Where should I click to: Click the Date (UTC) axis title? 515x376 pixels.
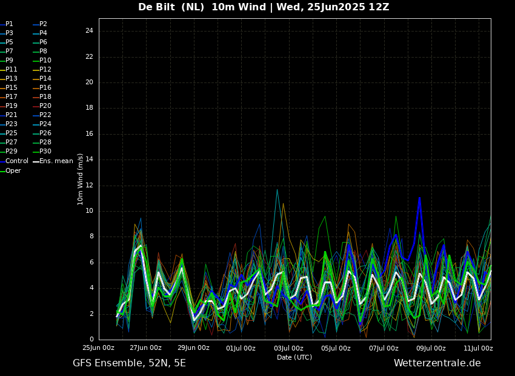point(294,357)
